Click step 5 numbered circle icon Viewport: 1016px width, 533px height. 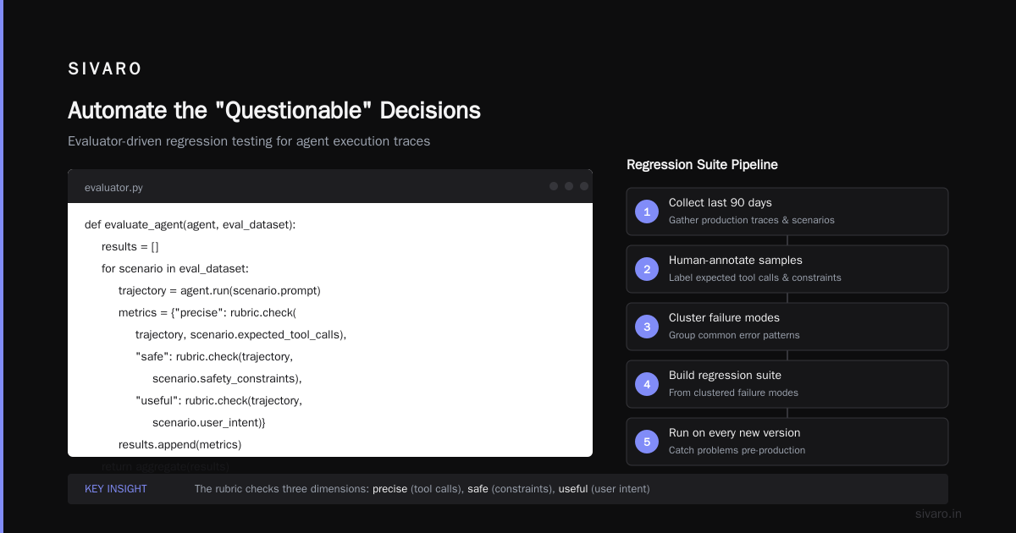[647, 442]
